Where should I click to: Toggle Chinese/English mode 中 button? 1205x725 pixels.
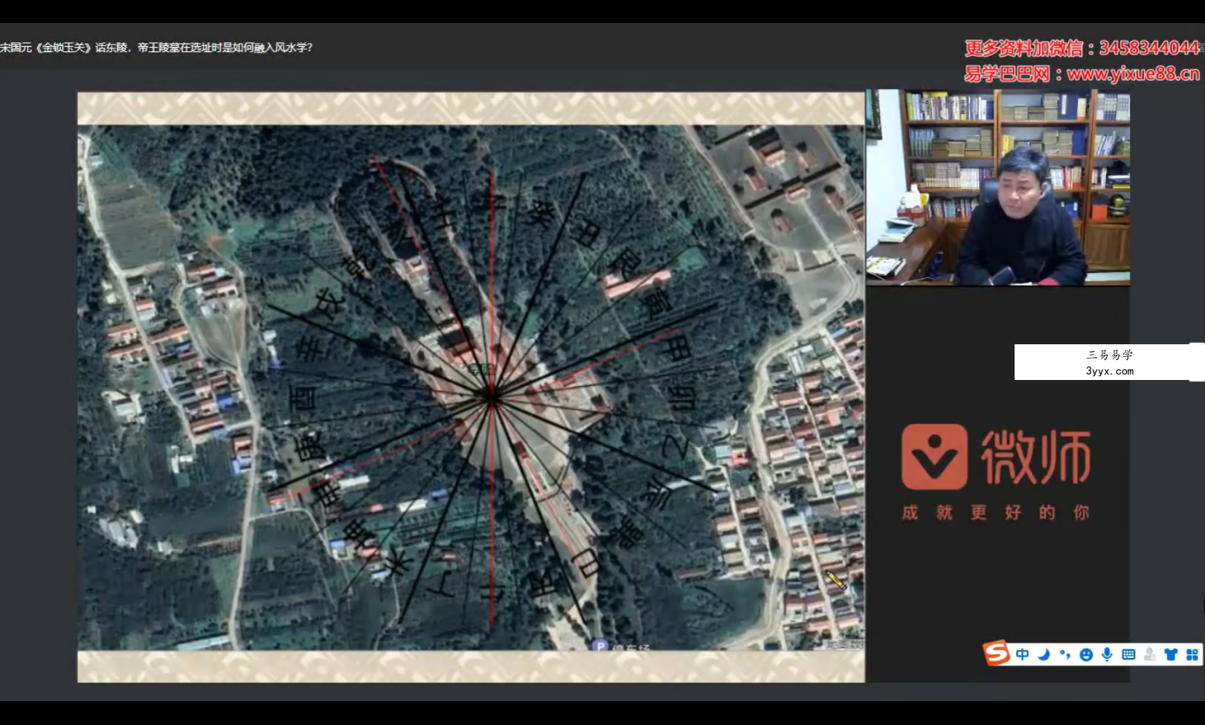(x=1023, y=654)
